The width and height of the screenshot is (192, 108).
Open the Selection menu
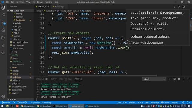(20, 2)
